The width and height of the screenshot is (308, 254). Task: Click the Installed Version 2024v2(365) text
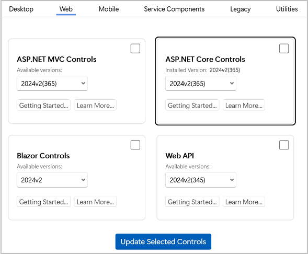(203, 70)
